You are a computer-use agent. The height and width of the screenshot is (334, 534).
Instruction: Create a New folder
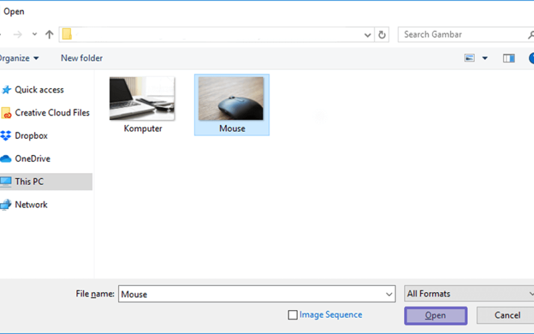pos(81,58)
